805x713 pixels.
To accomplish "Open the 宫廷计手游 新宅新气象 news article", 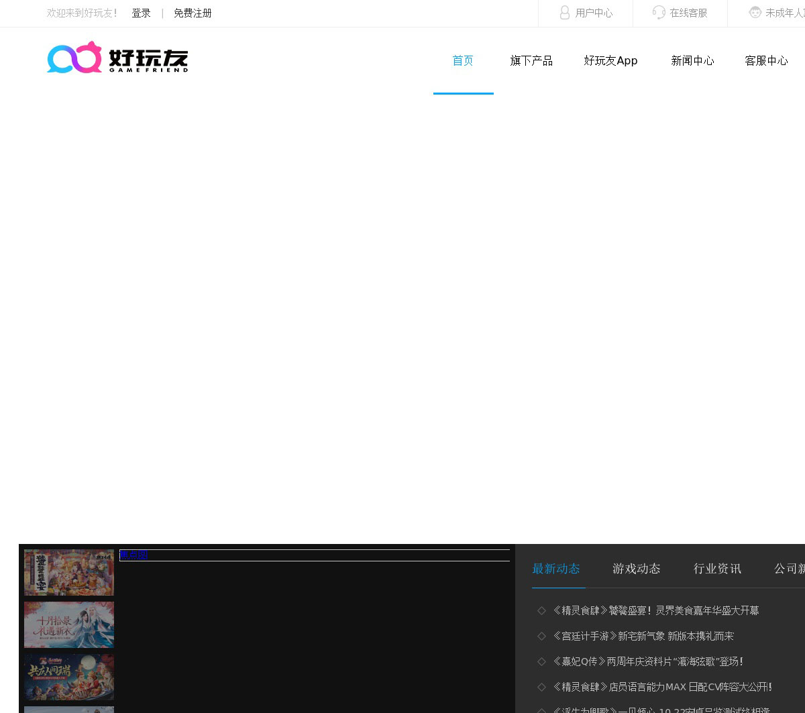I will 643,636.
